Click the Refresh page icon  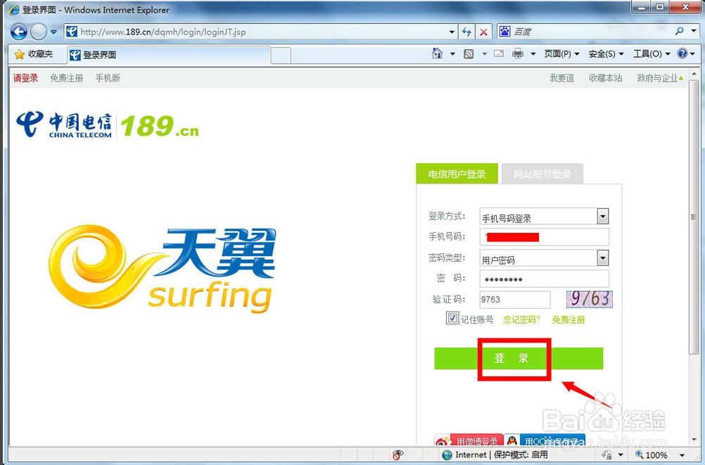[467, 32]
